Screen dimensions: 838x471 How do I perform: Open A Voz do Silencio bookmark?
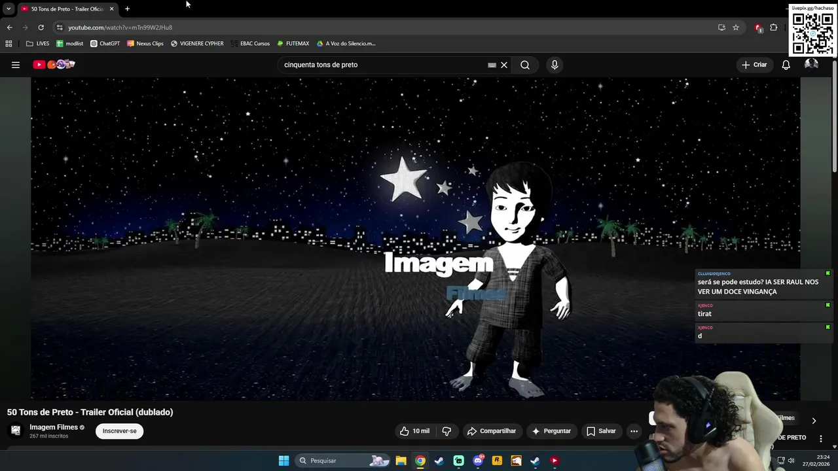(346, 44)
